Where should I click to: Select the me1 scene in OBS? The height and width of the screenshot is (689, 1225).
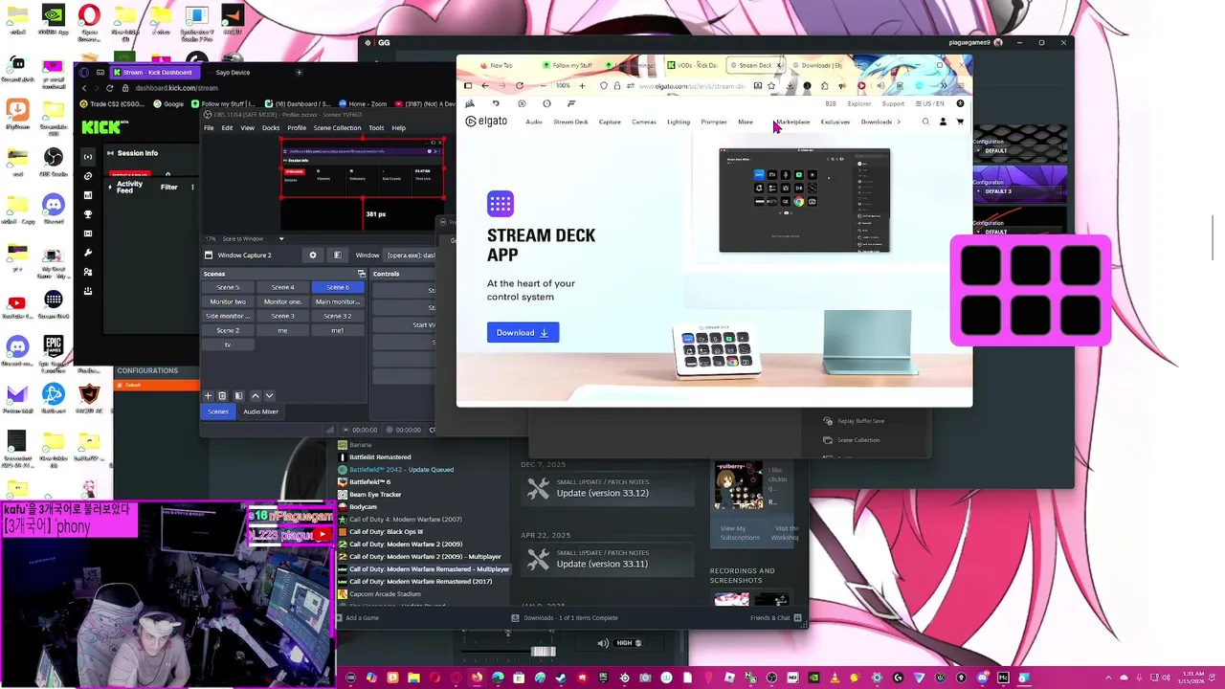coord(337,330)
